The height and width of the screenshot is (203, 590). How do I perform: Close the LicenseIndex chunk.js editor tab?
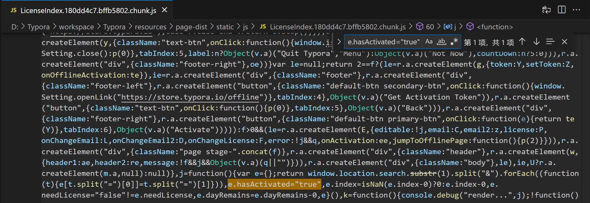pos(164,10)
